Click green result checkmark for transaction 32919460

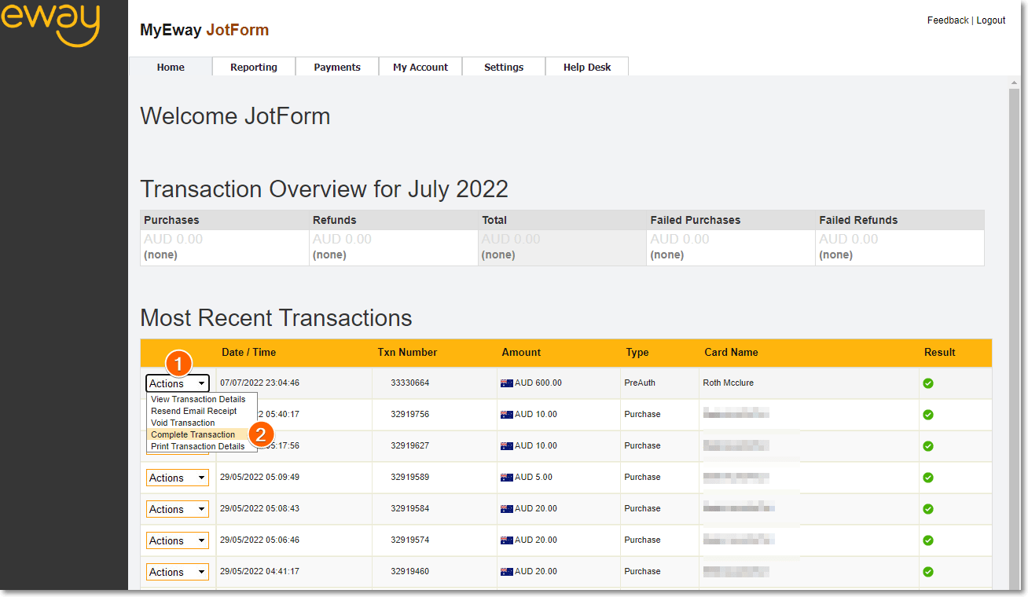pyautogui.click(x=928, y=572)
